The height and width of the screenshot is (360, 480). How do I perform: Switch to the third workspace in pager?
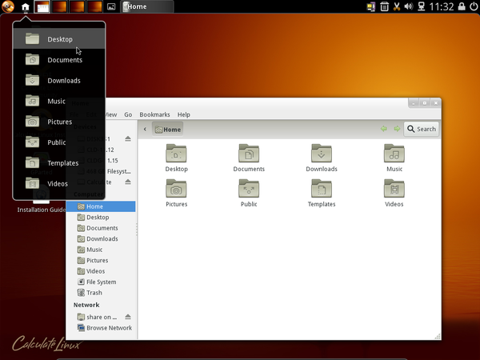click(x=77, y=6)
